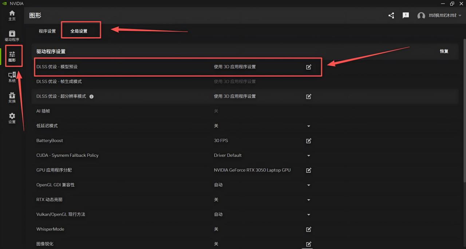Screen dimensions: 466x249
Task: Edit DLSS 优设 - 模型预设 setting
Action: tap(309, 67)
